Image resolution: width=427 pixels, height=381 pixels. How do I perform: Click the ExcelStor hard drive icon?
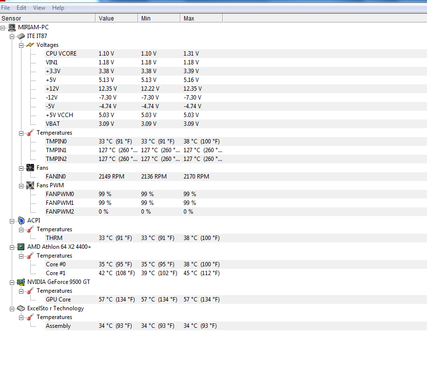click(21, 308)
